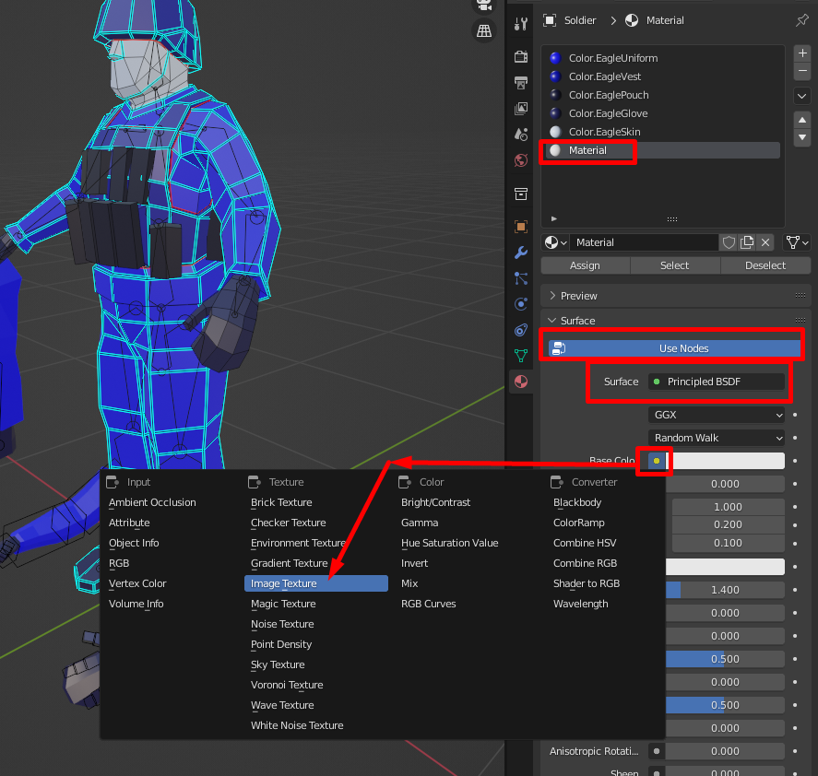This screenshot has width=818, height=776.
Task: Click the Select button
Action: point(674,265)
